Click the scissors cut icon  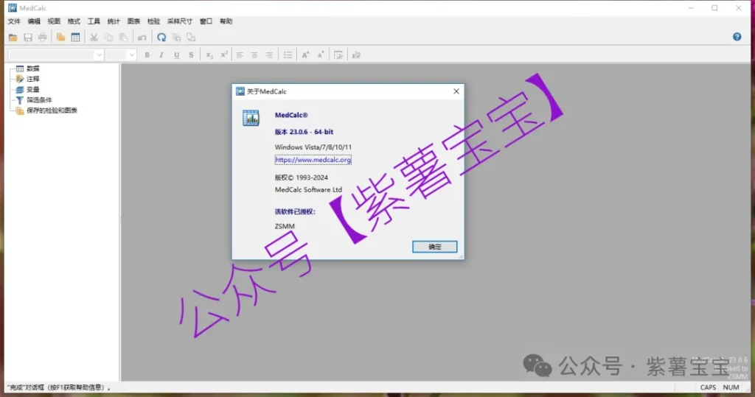click(94, 38)
